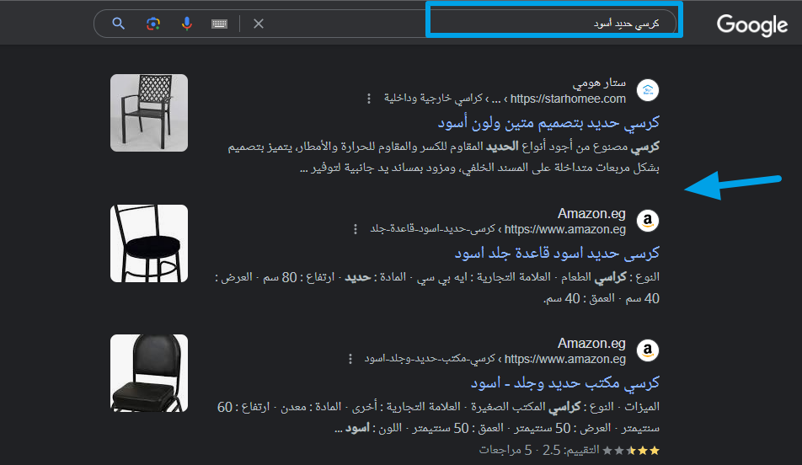This screenshot has height=465, width=802.
Task: Click the 2.5 star rating stars
Action: click(631, 451)
